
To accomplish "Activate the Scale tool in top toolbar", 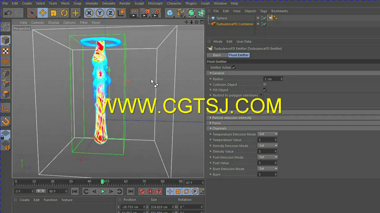I will tap(53, 13).
